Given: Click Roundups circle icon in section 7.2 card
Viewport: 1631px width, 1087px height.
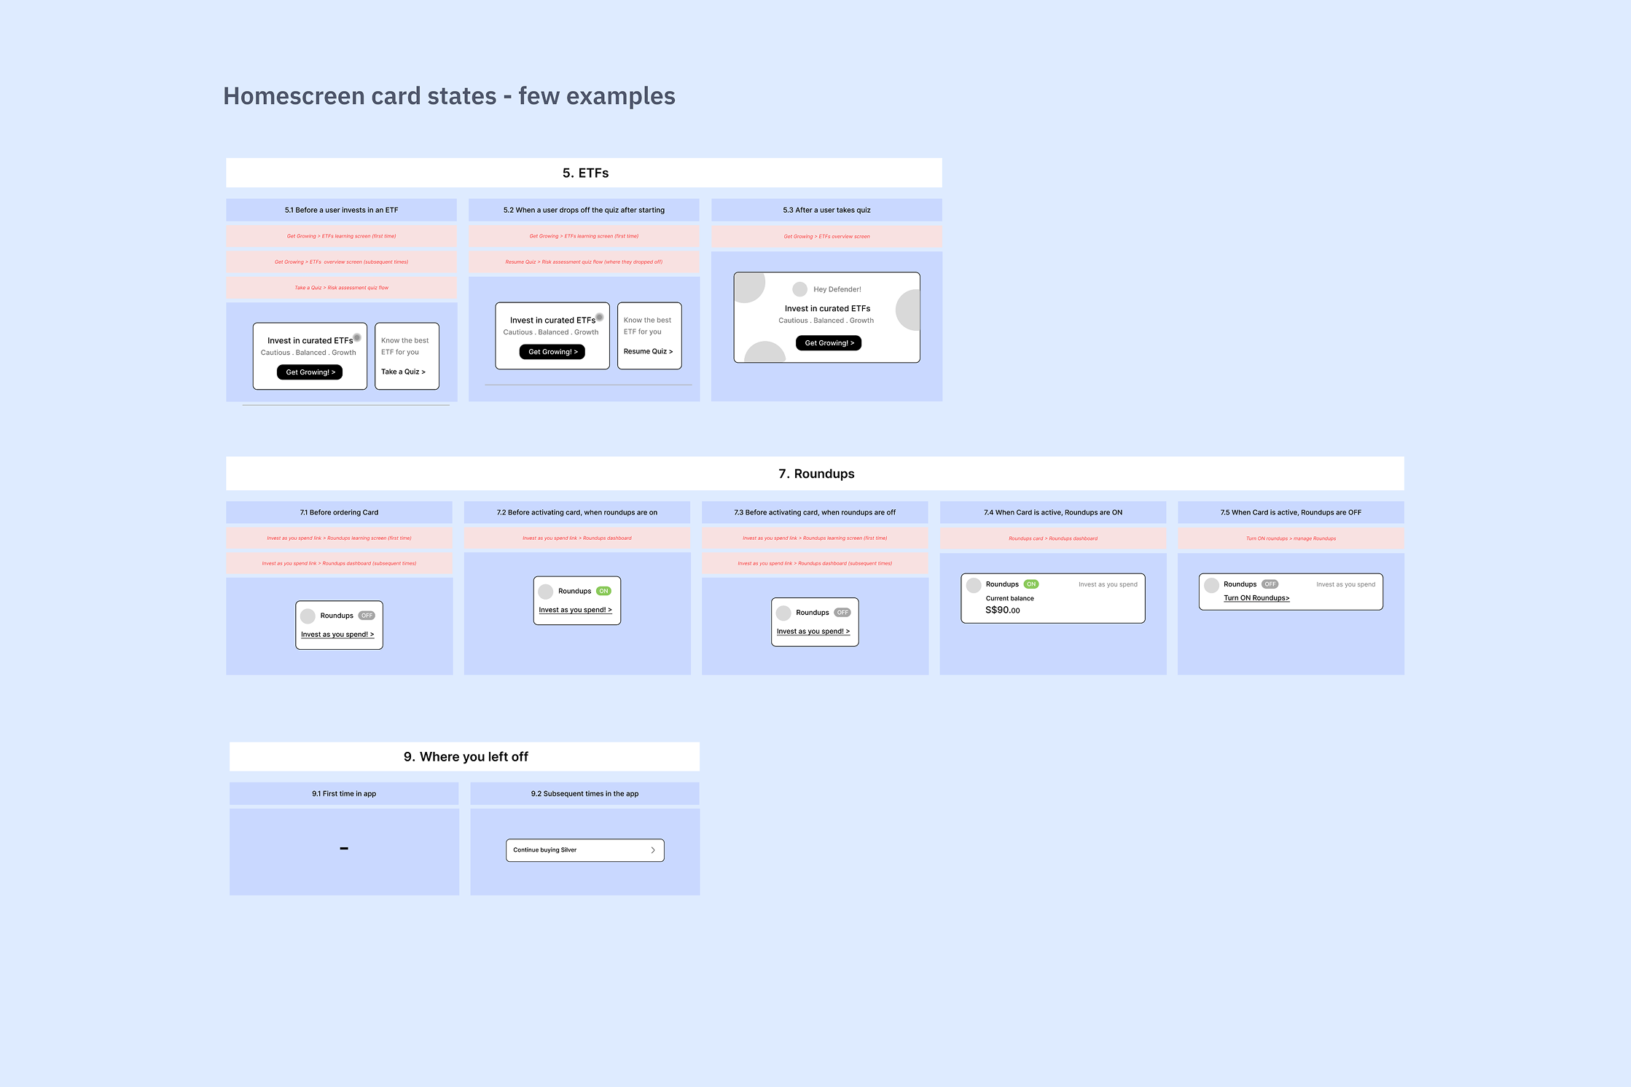Looking at the screenshot, I should click(x=546, y=591).
